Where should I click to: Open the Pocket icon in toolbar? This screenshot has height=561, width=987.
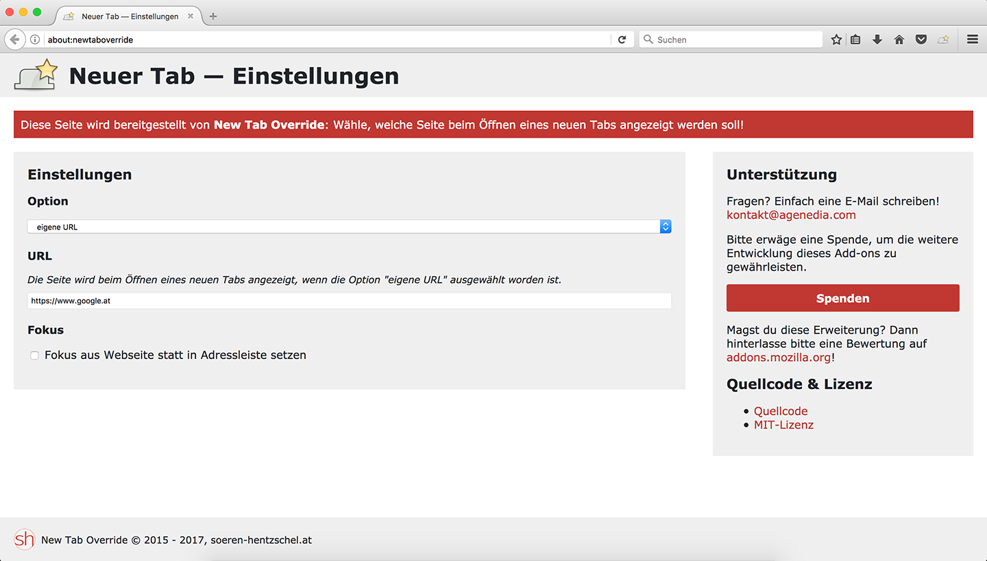pos(921,40)
